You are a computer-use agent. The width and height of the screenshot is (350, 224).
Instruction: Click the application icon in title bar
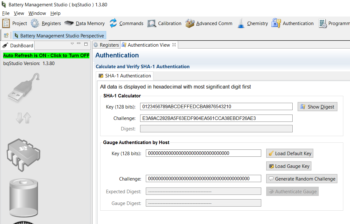(4, 4)
